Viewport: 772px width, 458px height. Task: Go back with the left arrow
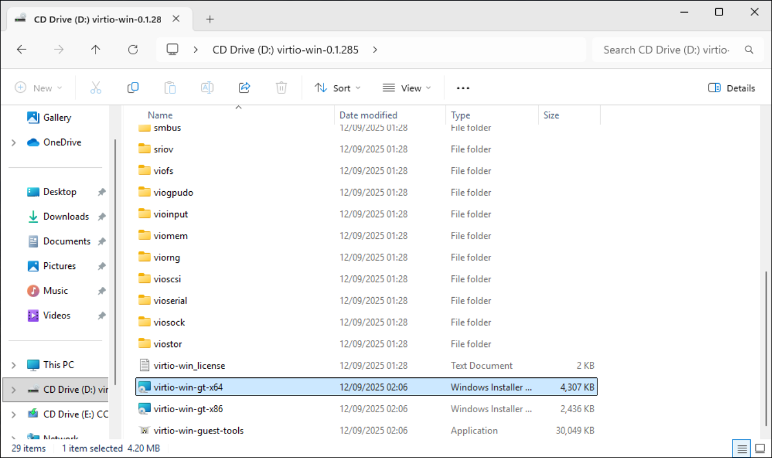click(22, 50)
